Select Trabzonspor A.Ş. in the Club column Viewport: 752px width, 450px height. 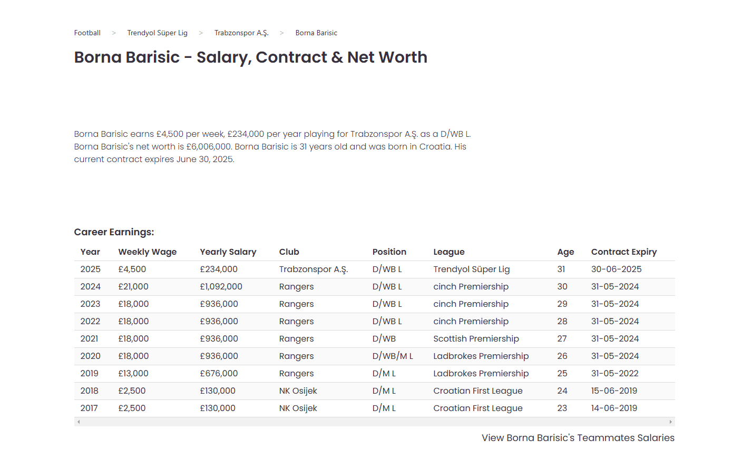(x=314, y=269)
